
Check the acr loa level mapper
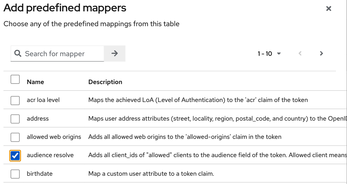[15, 101]
